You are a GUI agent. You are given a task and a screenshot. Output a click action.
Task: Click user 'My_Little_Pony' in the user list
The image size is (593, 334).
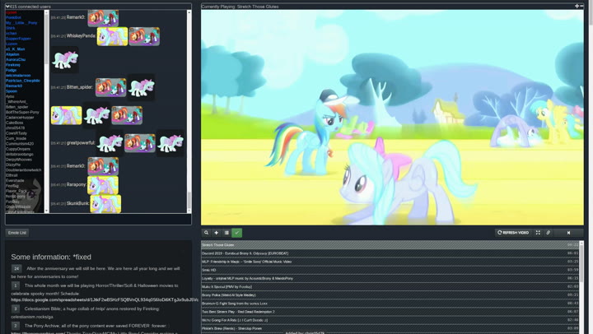[21, 23]
